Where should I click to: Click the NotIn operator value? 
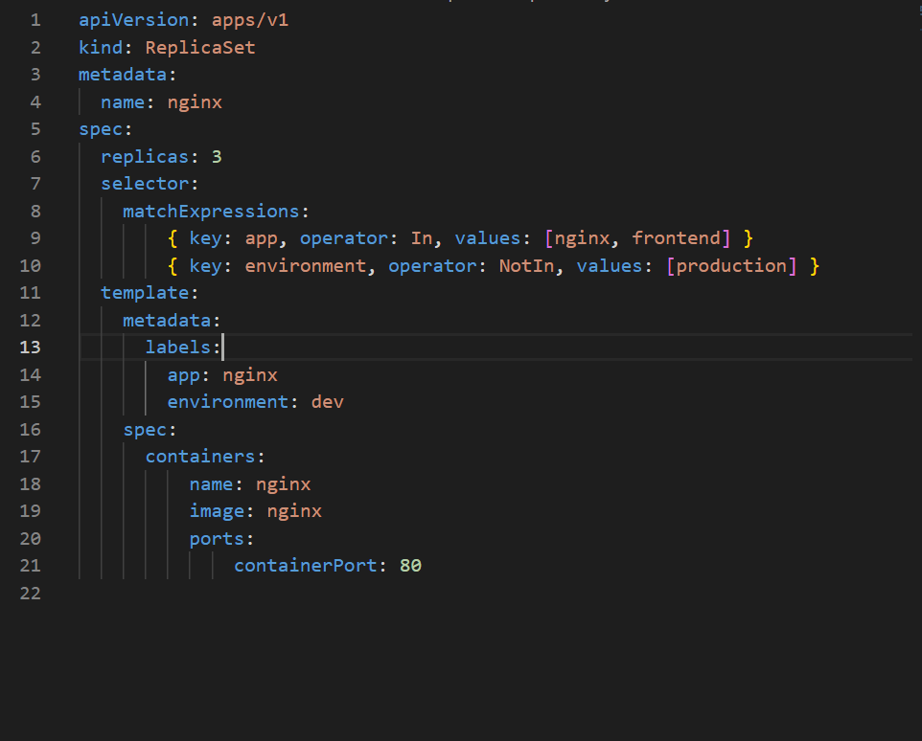pos(526,265)
